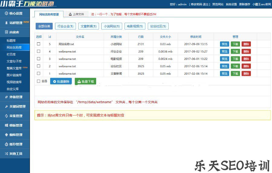
Task: Open 系统设置 header link
Action: (x=231, y=4)
